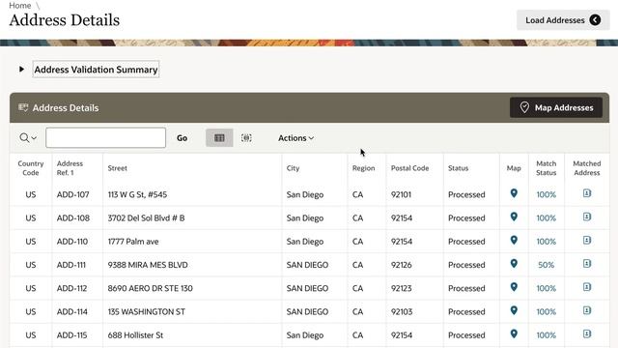Viewport: 618px width, 348px height.
Task: Switch to grid view icon
Action: pyautogui.click(x=219, y=137)
